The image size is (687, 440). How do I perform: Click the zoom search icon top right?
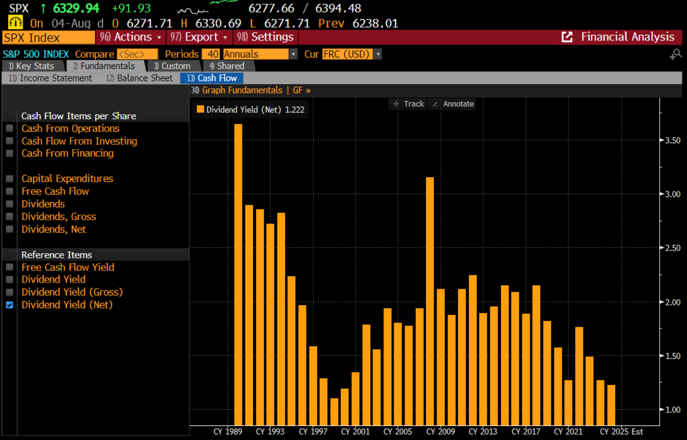(x=675, y=54)
